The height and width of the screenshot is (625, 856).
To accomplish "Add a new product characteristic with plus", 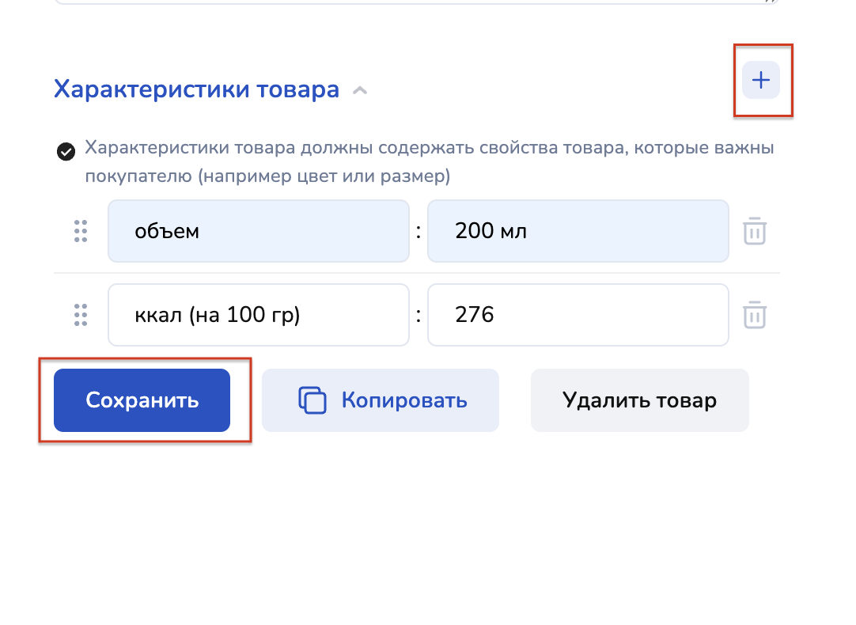I will (x=760, y=80).
